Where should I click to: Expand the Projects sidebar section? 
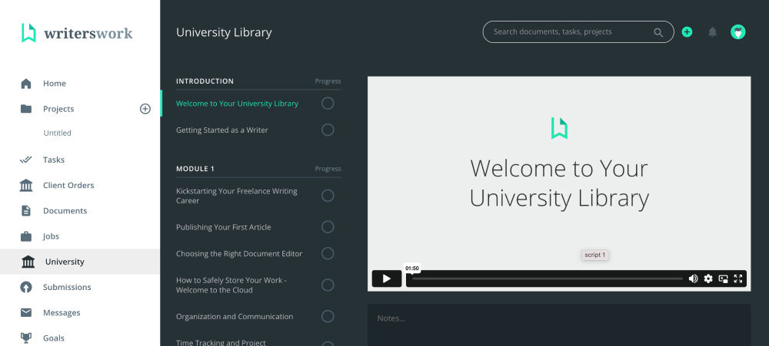click(58, 109)
